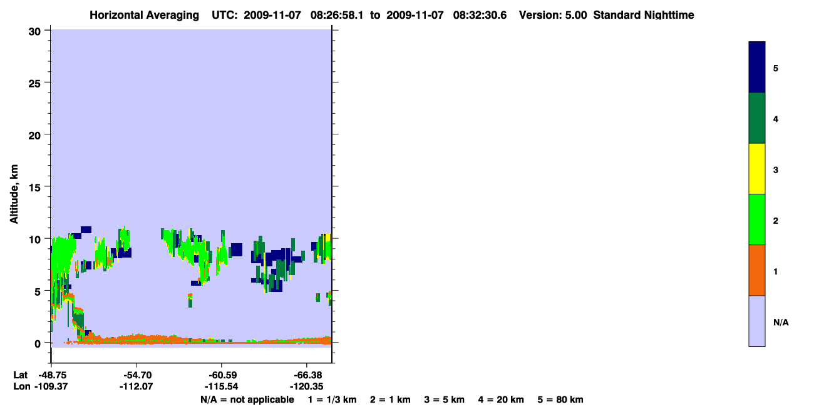Click the 'N/A = not applicable' legend text
This screenshot has height=417, width=814.
click(x=247, y=399)
